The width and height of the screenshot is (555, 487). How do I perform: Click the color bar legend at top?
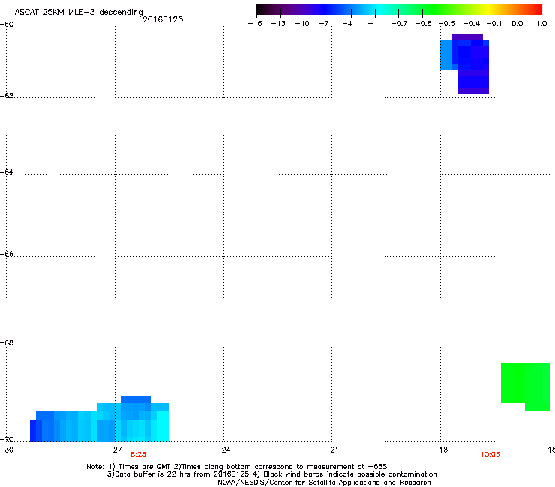tap(399, 10)
